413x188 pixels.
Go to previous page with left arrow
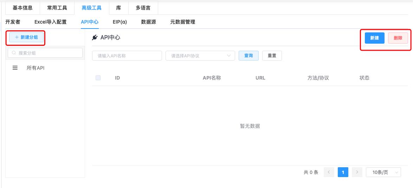click(329, 172)
